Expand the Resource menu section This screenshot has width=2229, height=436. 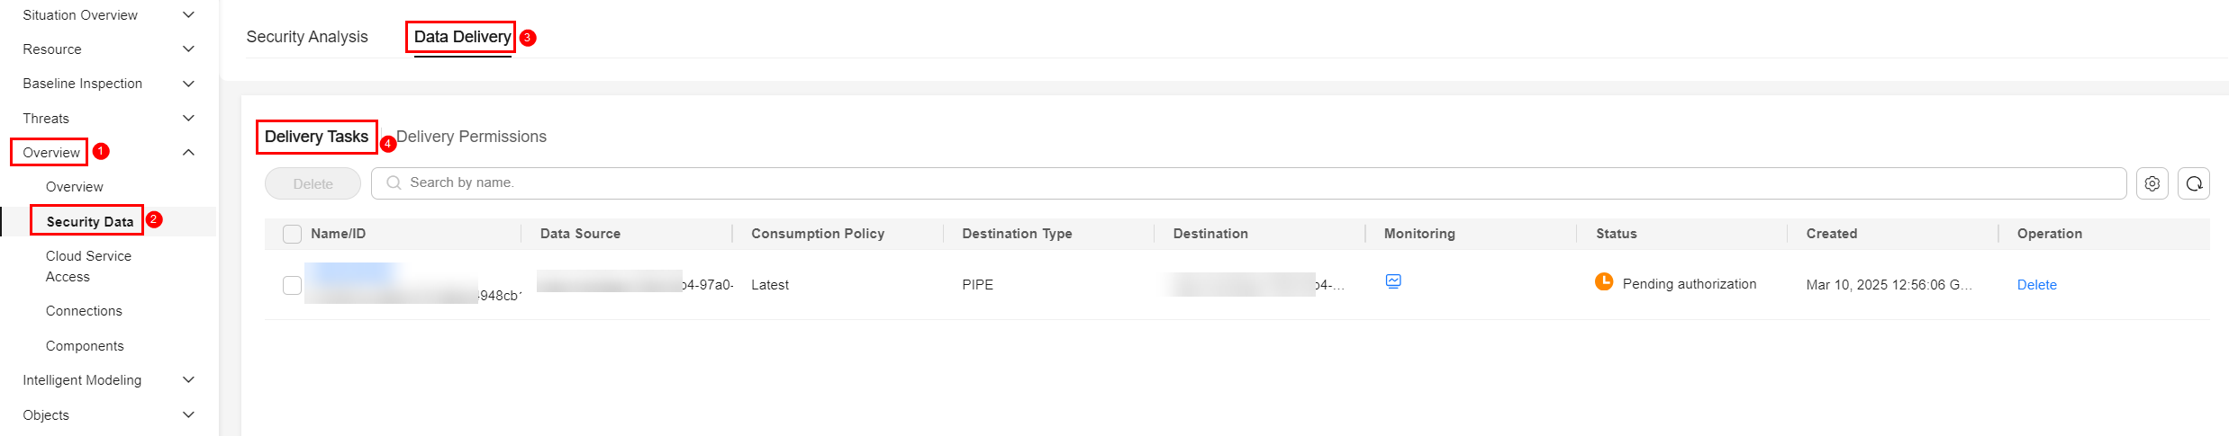[188, 49]
